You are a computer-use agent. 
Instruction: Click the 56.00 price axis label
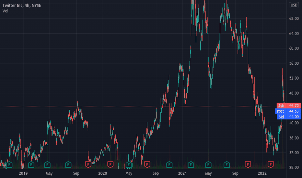pyautogui.click(x=294, y=63)
